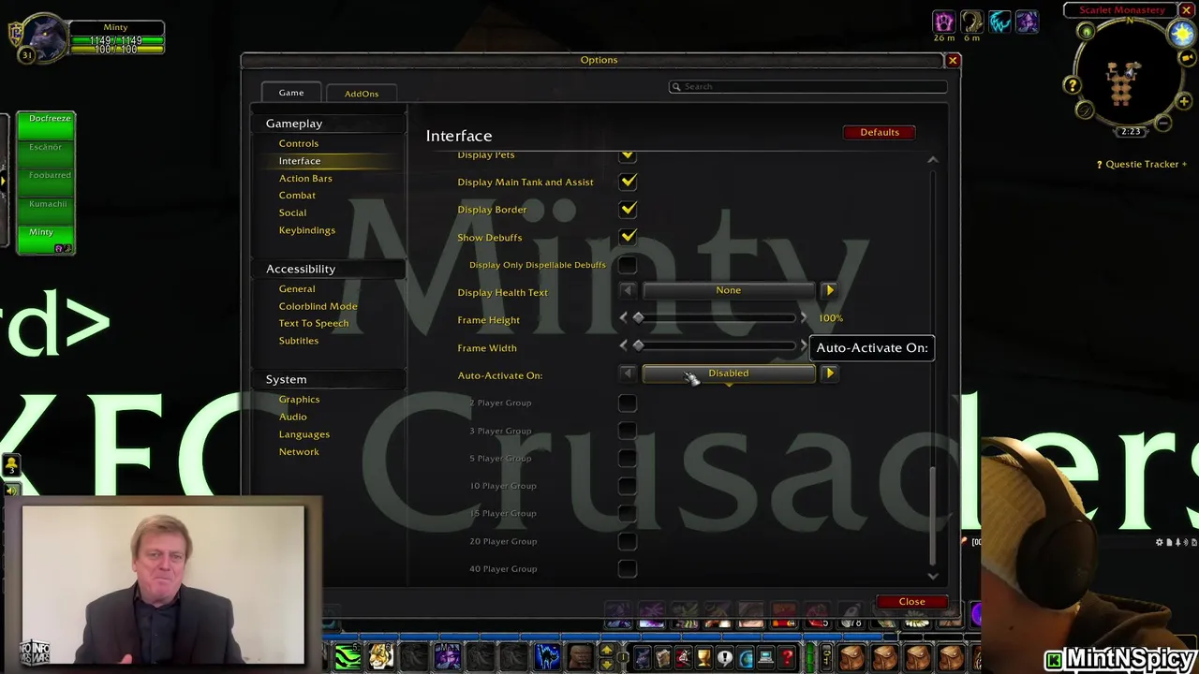Screen dimensions: 1199x674
Task: Click scroll down arrow of options list
Action: [933, 576]
